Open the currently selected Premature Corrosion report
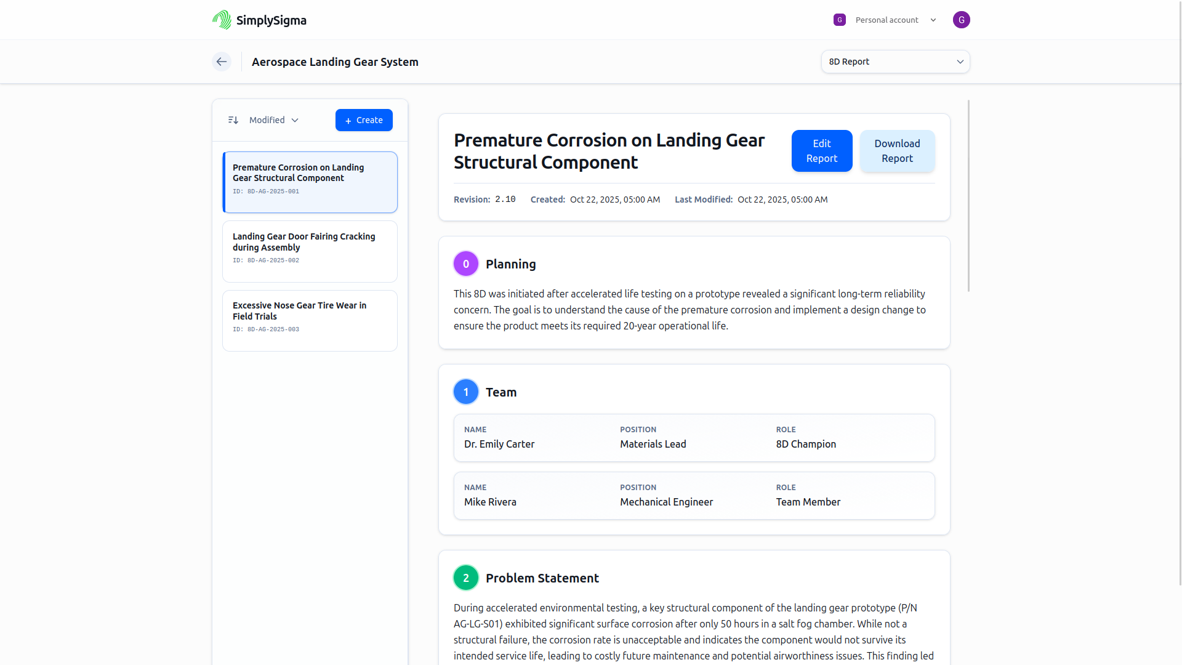The image size is (1182, 665). click(310, 182)
